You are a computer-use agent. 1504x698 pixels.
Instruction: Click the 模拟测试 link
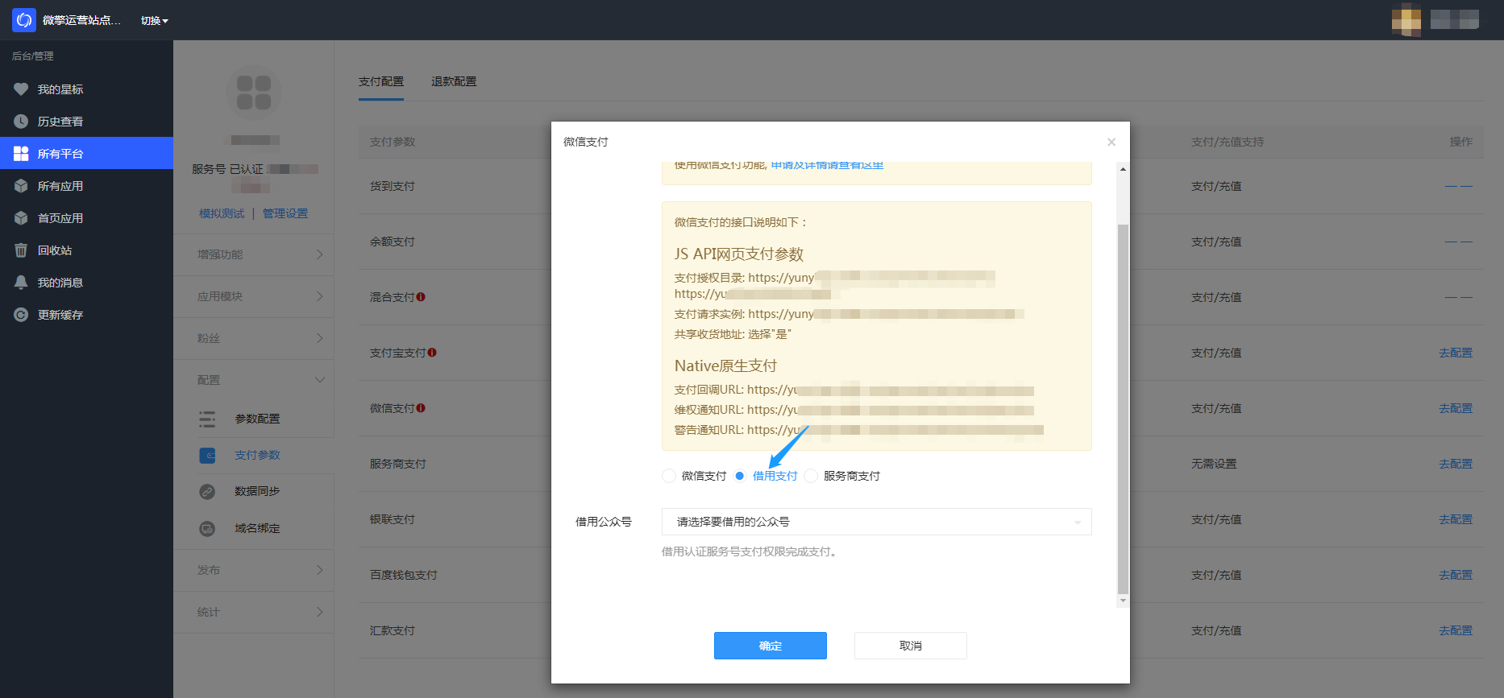point(222,213)
